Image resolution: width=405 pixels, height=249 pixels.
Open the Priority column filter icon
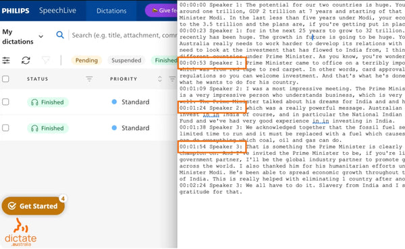(172, 79)
